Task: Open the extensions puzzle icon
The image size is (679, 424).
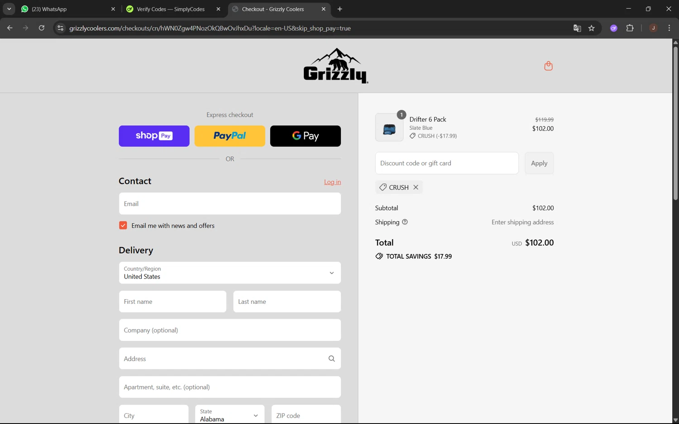Action: (x=630, y=28)
